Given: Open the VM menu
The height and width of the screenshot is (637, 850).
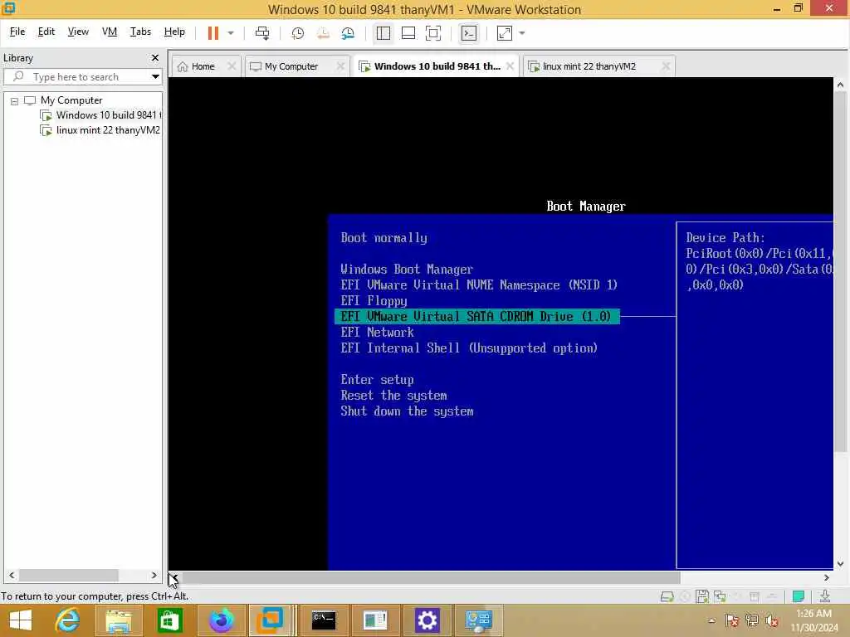Looking at the screenshot, I should (110, 32).
